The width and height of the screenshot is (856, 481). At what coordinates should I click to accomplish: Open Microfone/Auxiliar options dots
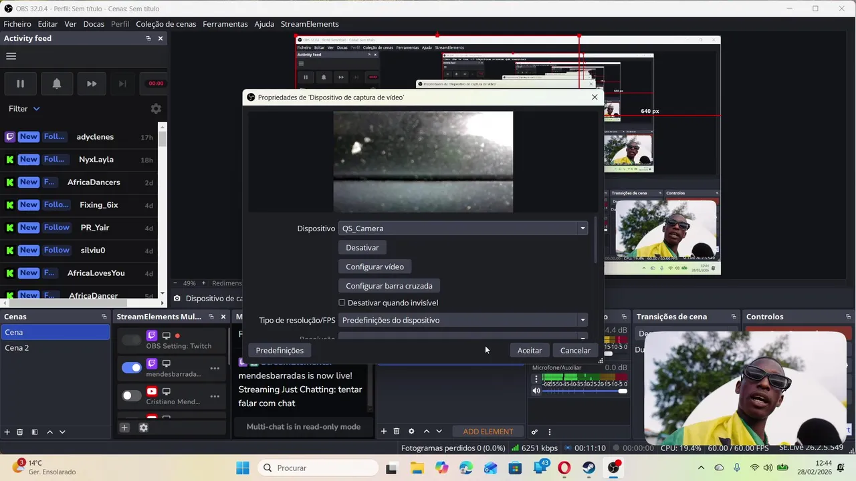(536, 379)
